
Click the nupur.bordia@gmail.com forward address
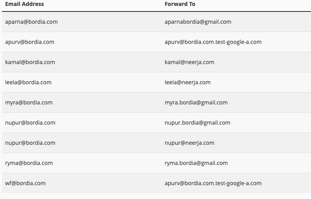click(197, 123)
